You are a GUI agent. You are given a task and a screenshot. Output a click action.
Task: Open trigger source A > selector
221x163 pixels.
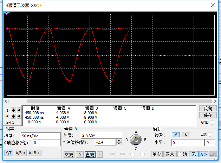click(203, 154)
